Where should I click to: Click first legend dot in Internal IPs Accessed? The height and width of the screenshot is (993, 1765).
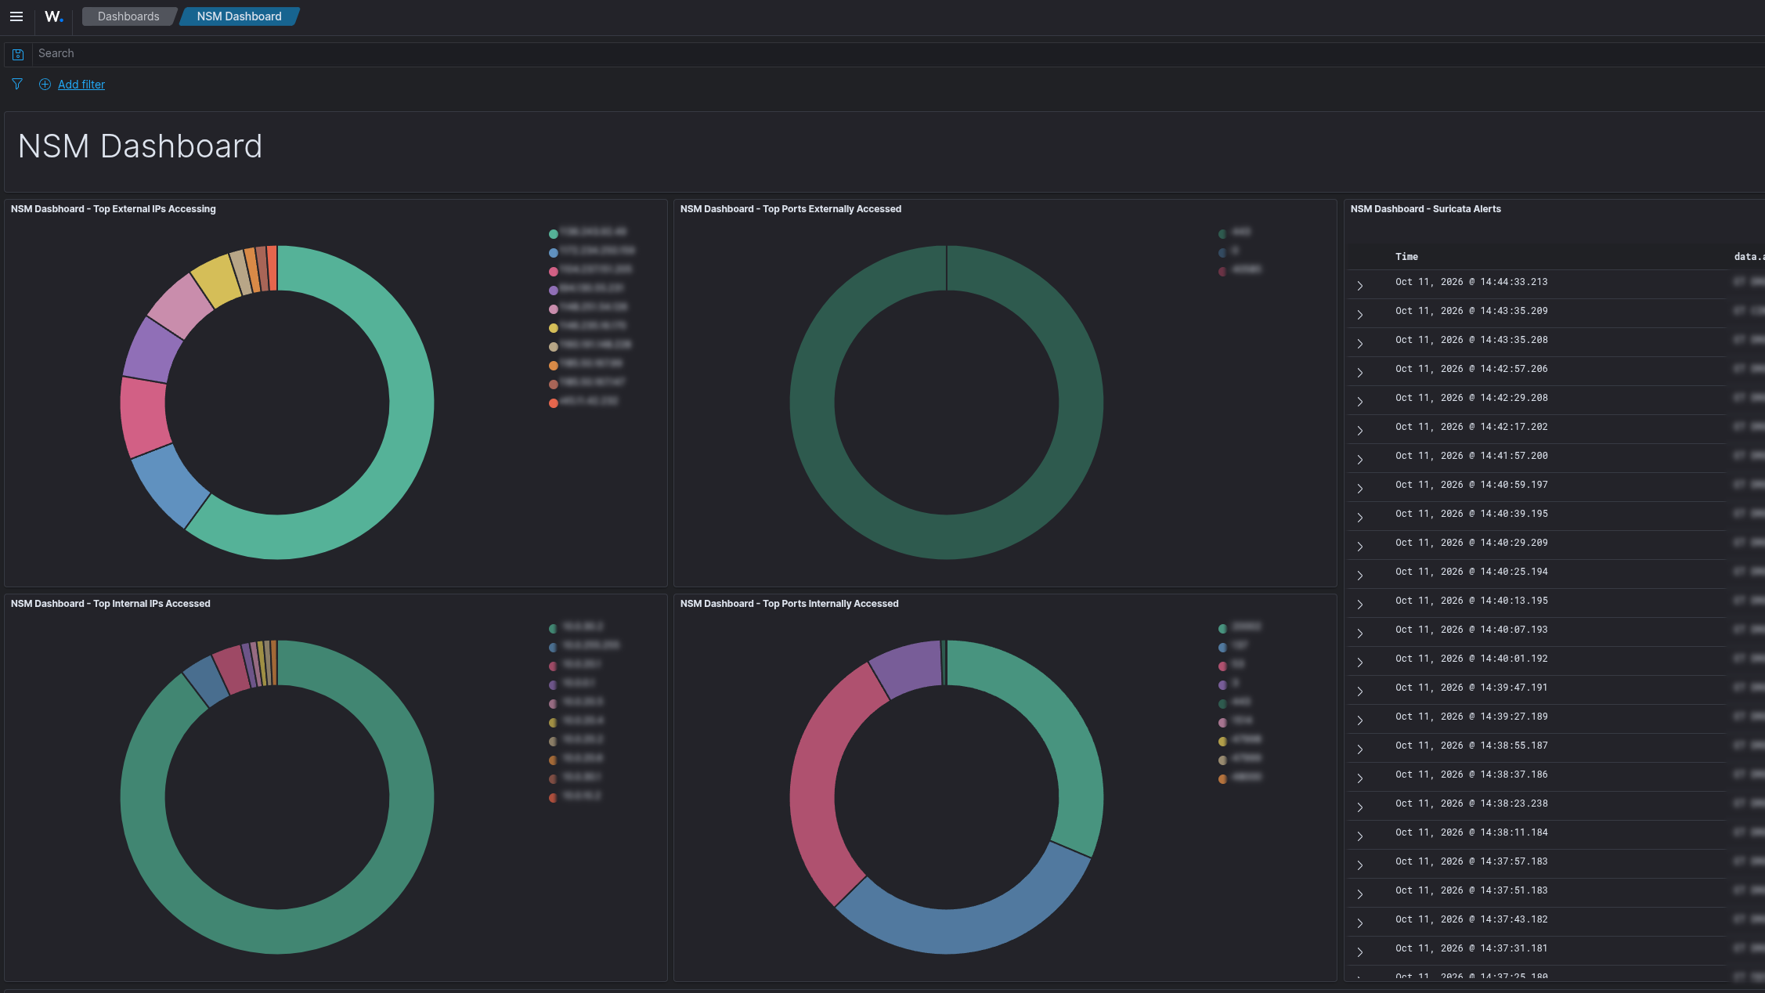tap(554, 628)
